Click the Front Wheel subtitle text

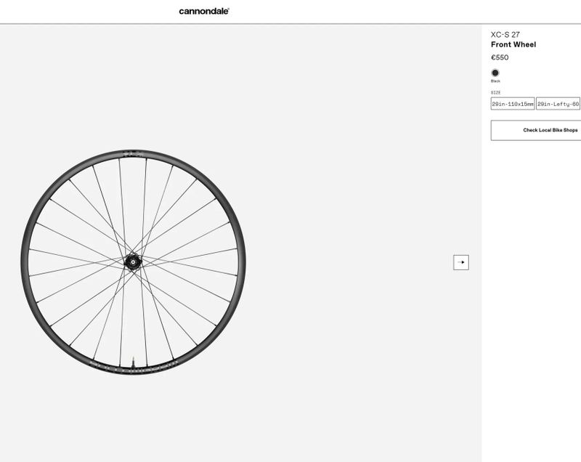point(513,44)
